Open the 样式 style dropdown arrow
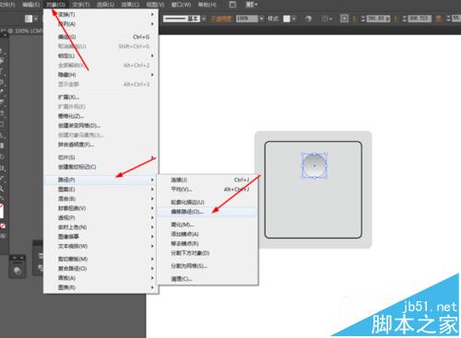Screen dimensions: 461x338 pyautogui.click(x=294, y=18)
